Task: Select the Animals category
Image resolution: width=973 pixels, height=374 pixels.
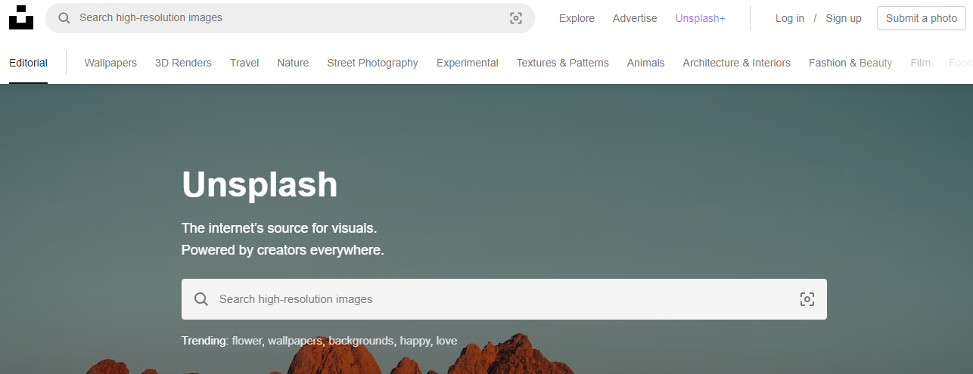Action: point(645,63)
